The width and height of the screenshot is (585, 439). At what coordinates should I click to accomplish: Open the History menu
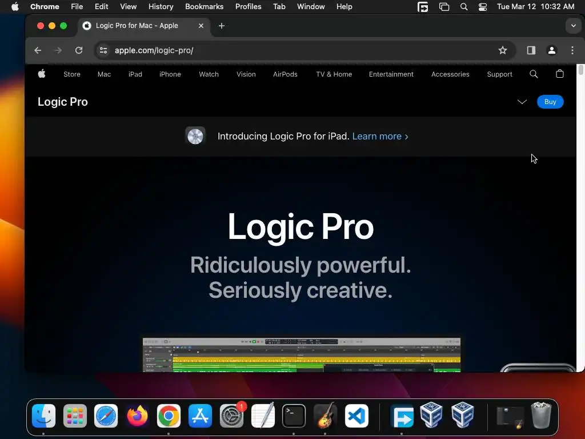[161, 7]
